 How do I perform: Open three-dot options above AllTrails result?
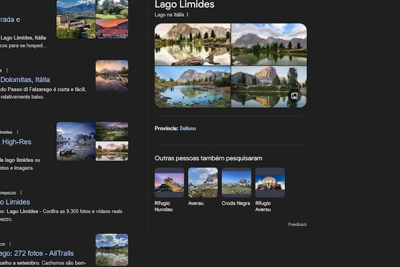click(10, 244)
